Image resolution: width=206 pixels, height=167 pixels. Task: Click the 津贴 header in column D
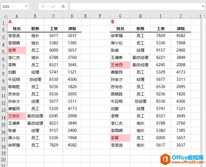tap(72, 29)
